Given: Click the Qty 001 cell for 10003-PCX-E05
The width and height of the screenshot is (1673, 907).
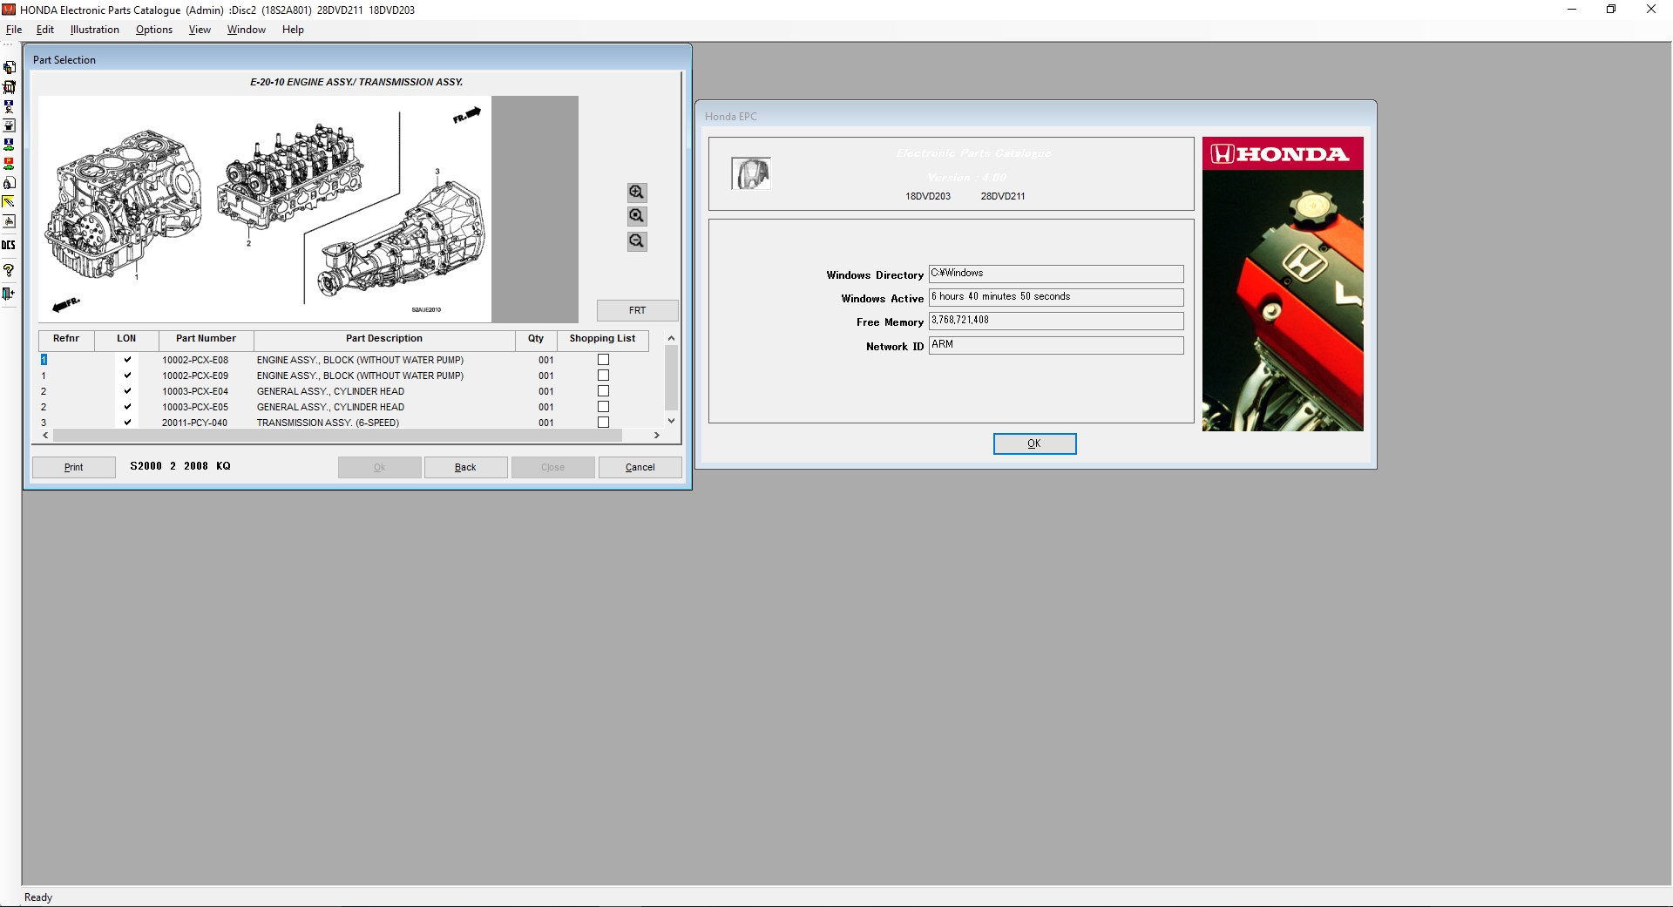Looking at the screenshot, I should coord(545,407).
